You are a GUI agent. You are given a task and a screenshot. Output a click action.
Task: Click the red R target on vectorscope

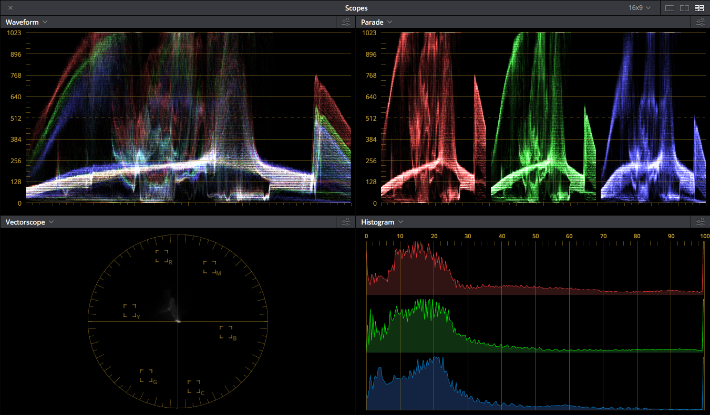162,256
